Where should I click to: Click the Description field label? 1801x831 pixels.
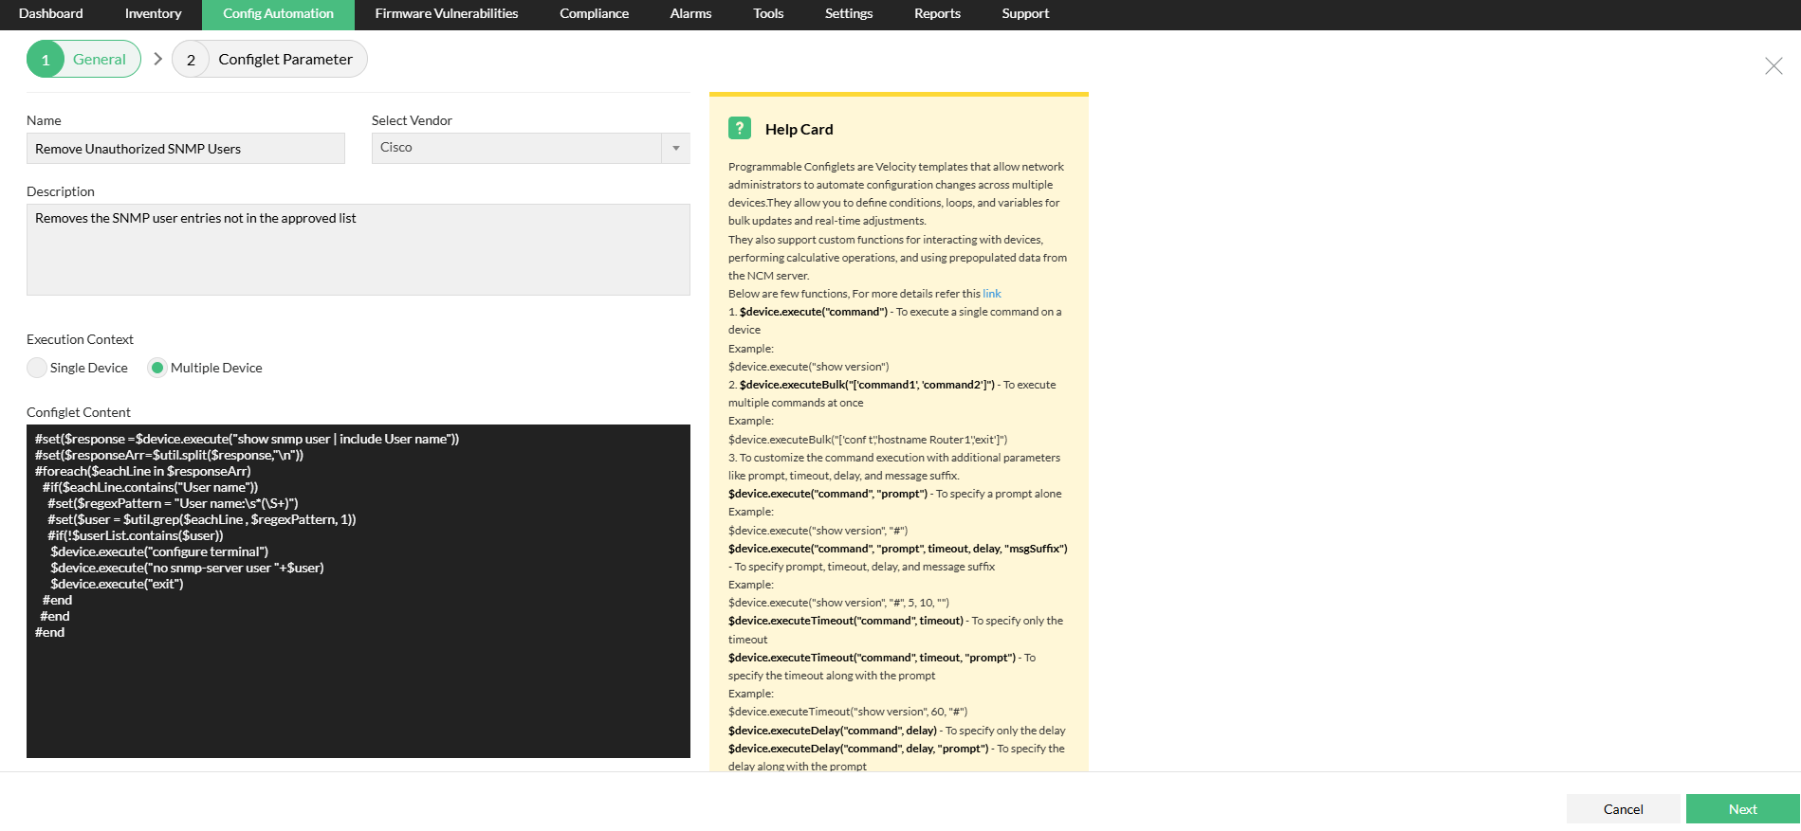pos(61,191)
